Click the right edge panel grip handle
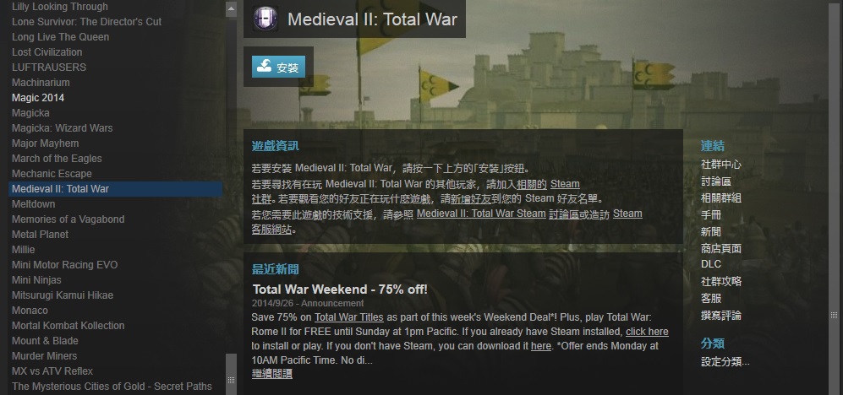This screenshot has height=395, width=843. [x=834, y=315]
